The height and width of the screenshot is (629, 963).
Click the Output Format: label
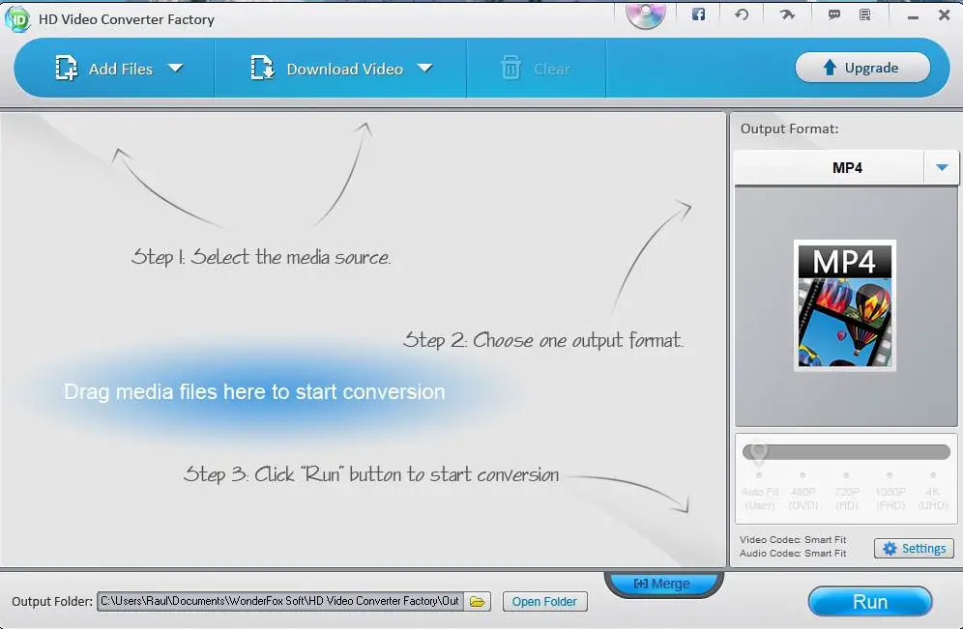point(789,129)
